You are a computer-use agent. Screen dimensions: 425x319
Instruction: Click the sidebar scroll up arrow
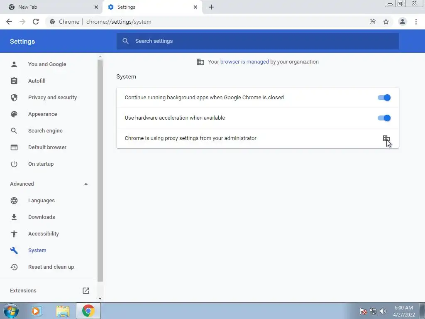coord(100,56)
